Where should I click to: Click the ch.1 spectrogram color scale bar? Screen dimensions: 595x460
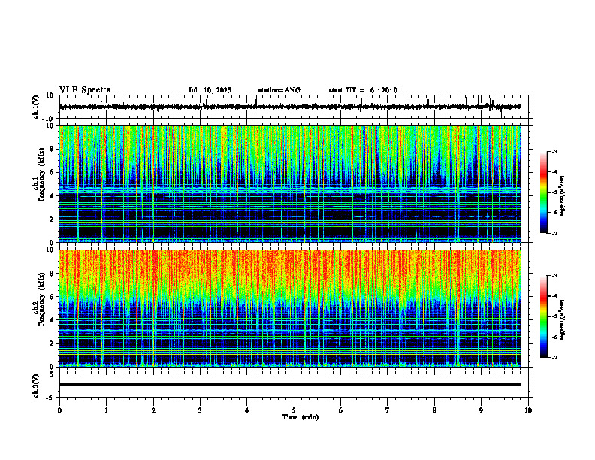(x=544, y=192)
